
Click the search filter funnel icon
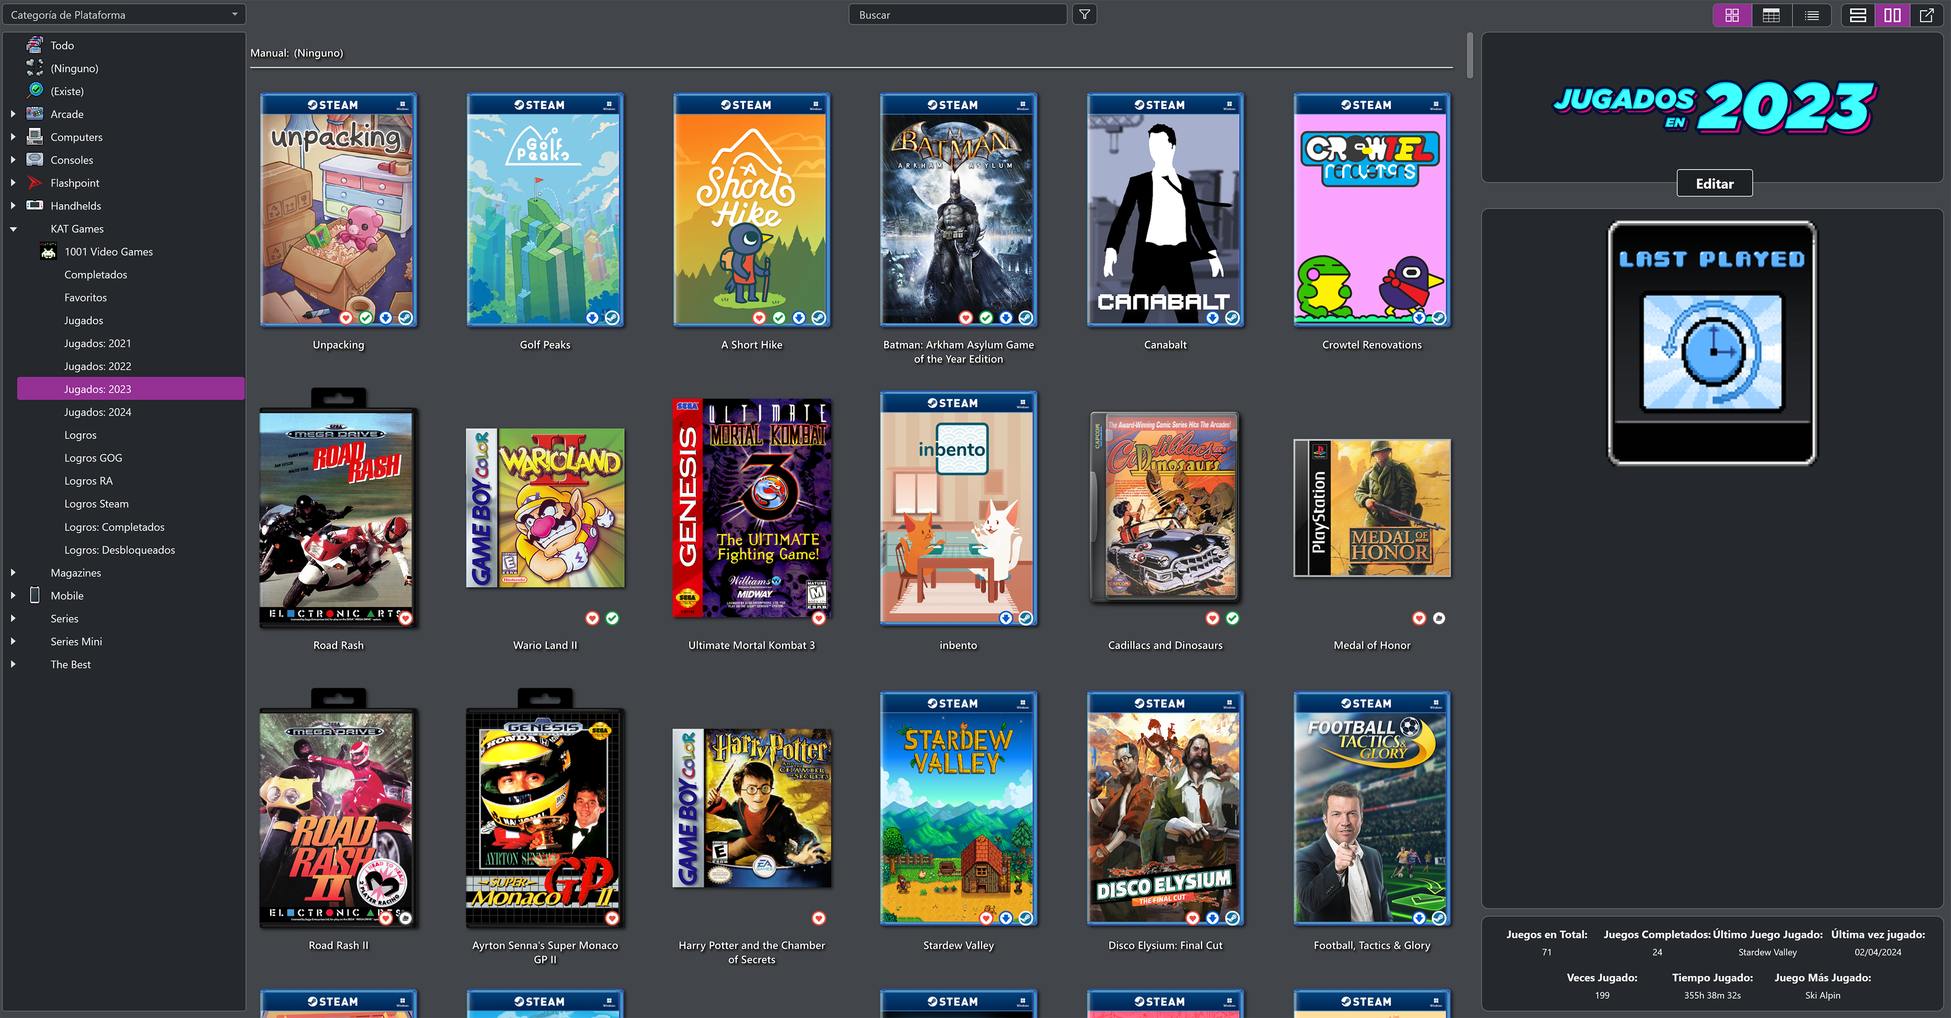pyautogui.click(x=1084, y=14)
